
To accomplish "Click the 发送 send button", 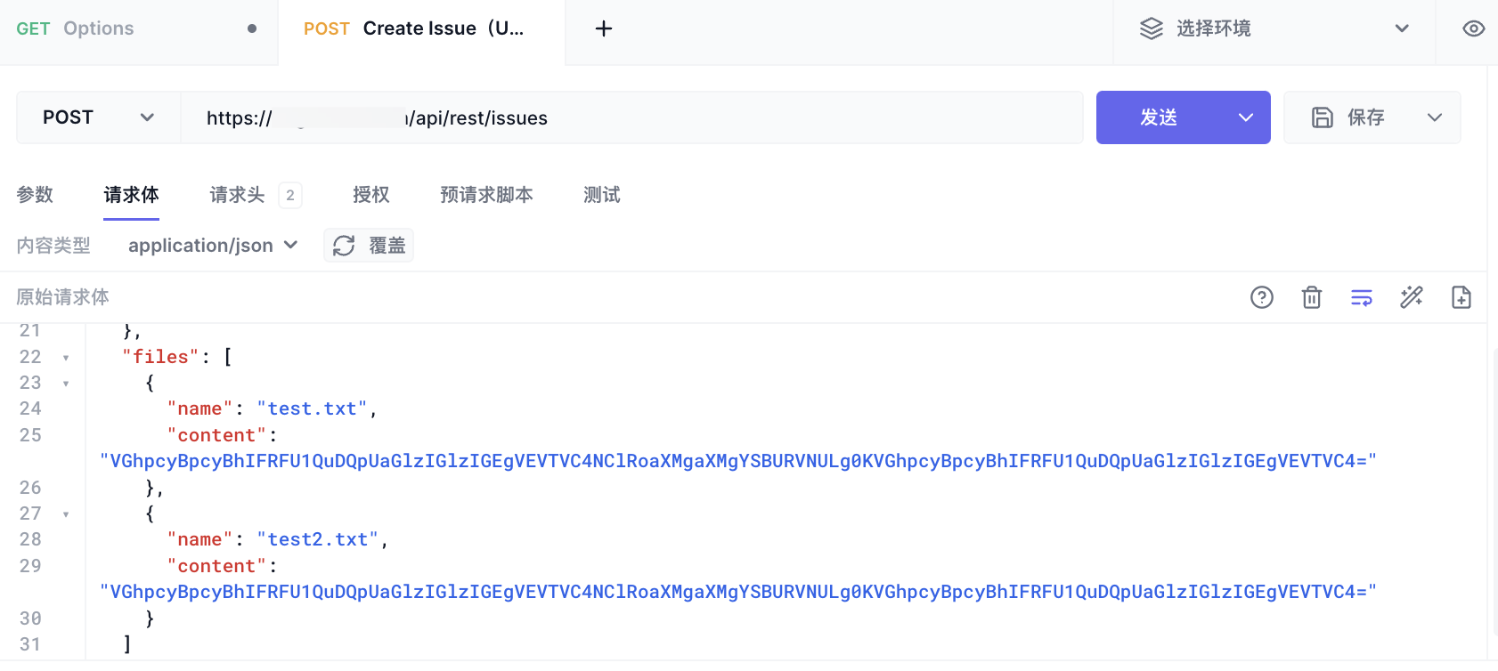I will click(x=1160, y=117).
